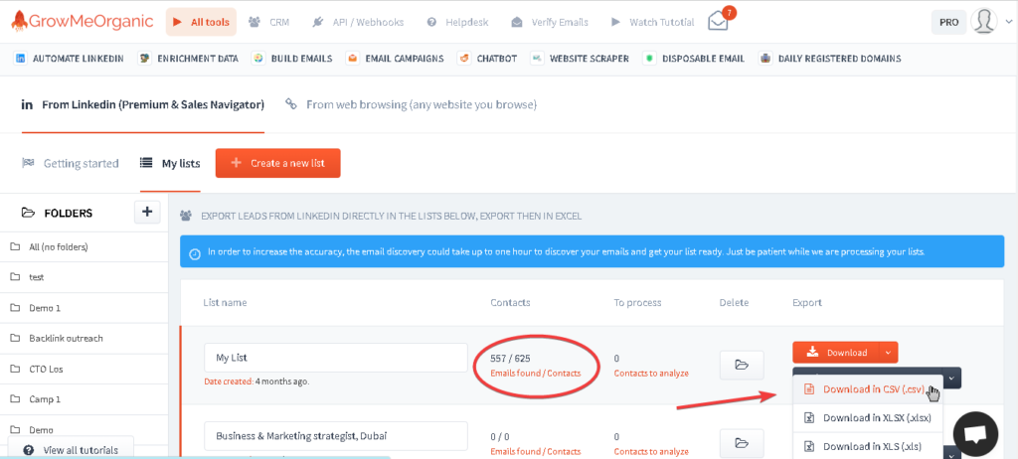Click the Contacts column header
Image resolution: width=1018 pixels, height=459 pixels.
[x=510, y=303]
